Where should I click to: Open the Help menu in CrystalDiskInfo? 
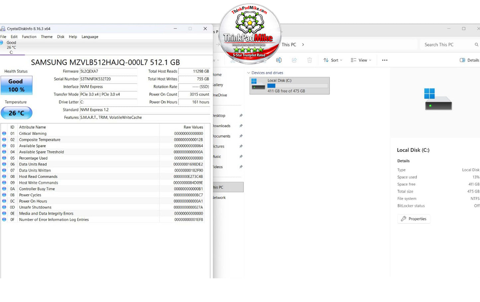(73, 37)
